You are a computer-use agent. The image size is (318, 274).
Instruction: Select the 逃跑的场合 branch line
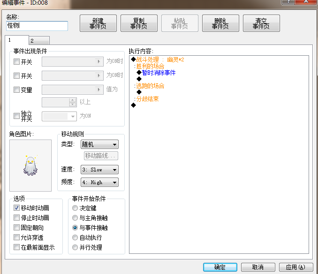(149, 86)
